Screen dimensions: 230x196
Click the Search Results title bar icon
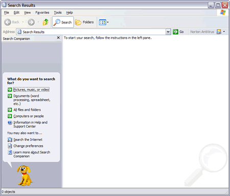4,5
